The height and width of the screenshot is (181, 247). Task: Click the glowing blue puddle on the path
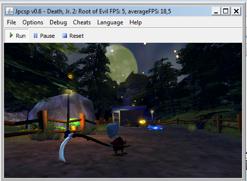pyautogui.click(x=155, y=127)
